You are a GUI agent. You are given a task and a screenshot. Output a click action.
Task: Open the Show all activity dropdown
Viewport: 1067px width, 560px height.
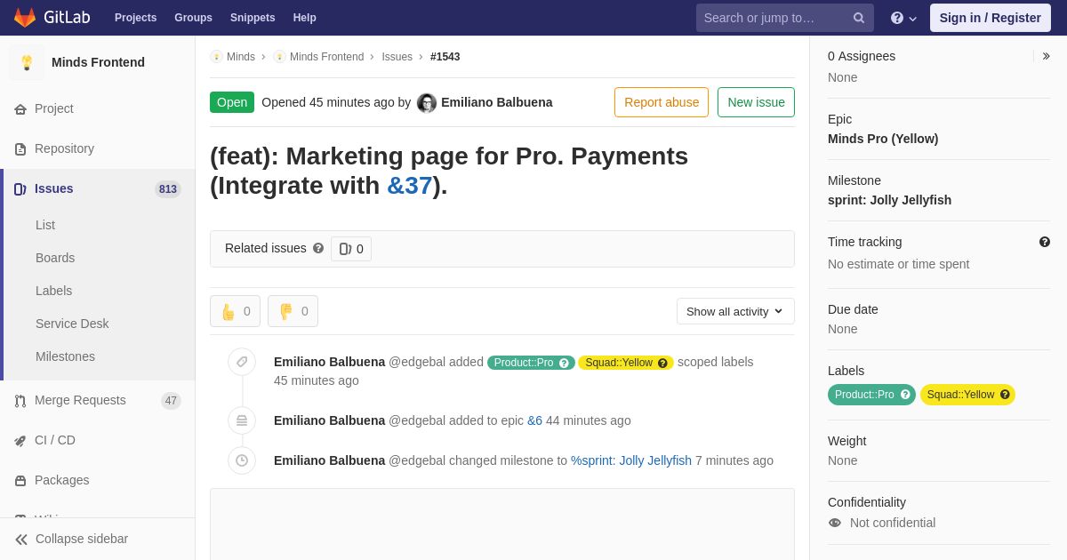(735, 311)
